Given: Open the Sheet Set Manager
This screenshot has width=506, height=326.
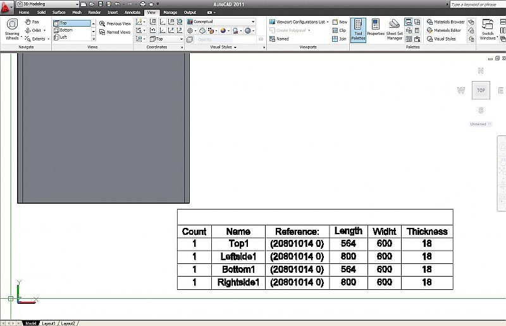Looking at the screenshot, I should coord(395,29).
